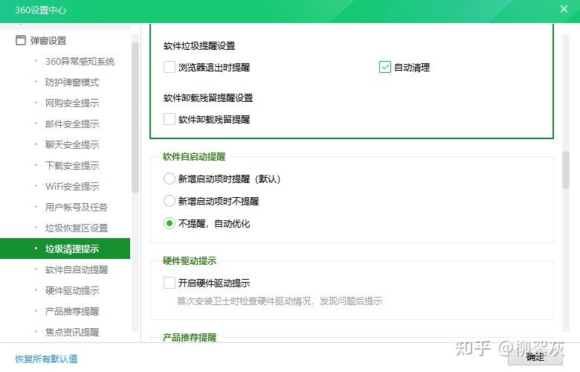
Task: Open 邮件安全提示 sidebar item
Action: tap(72, 124)
